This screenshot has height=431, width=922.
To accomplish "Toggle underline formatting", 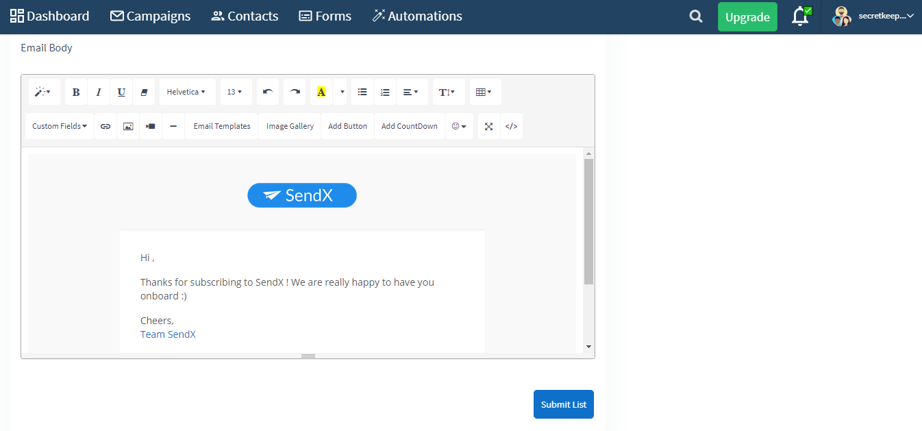I will point(121,92).
